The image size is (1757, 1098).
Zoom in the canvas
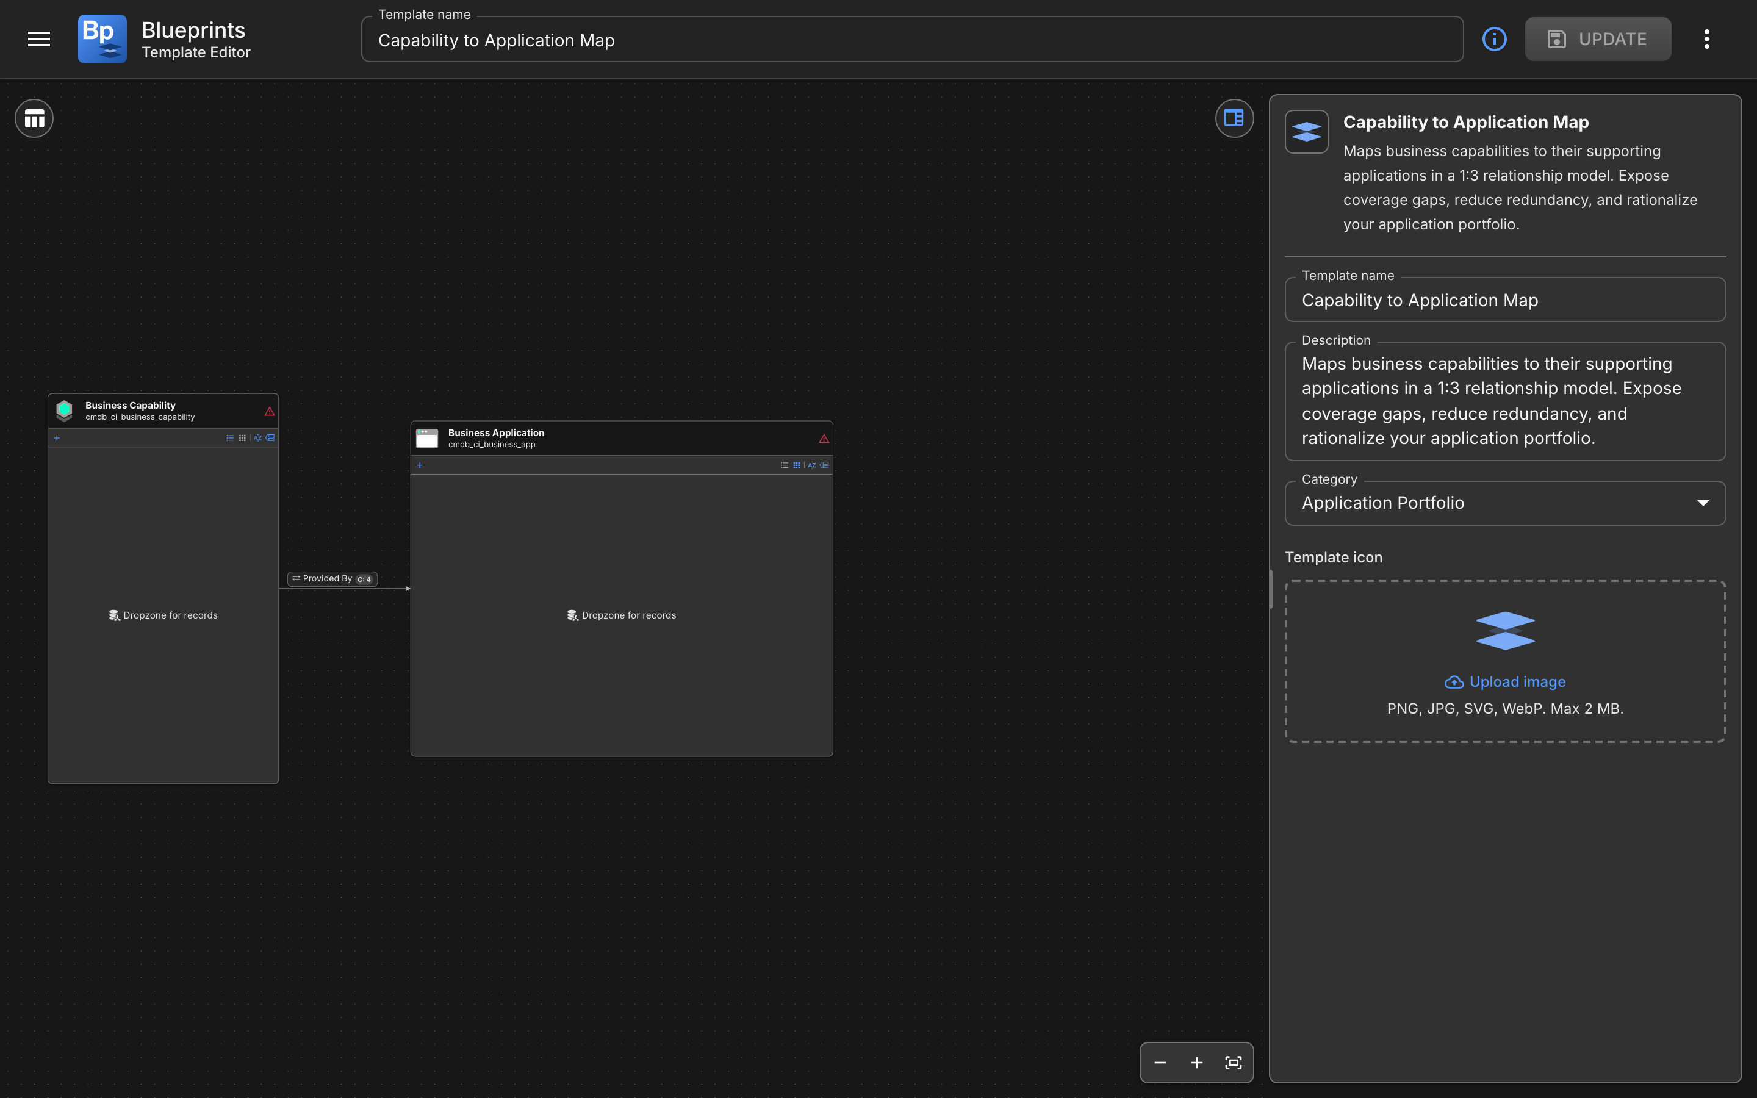(1196, 1063)
